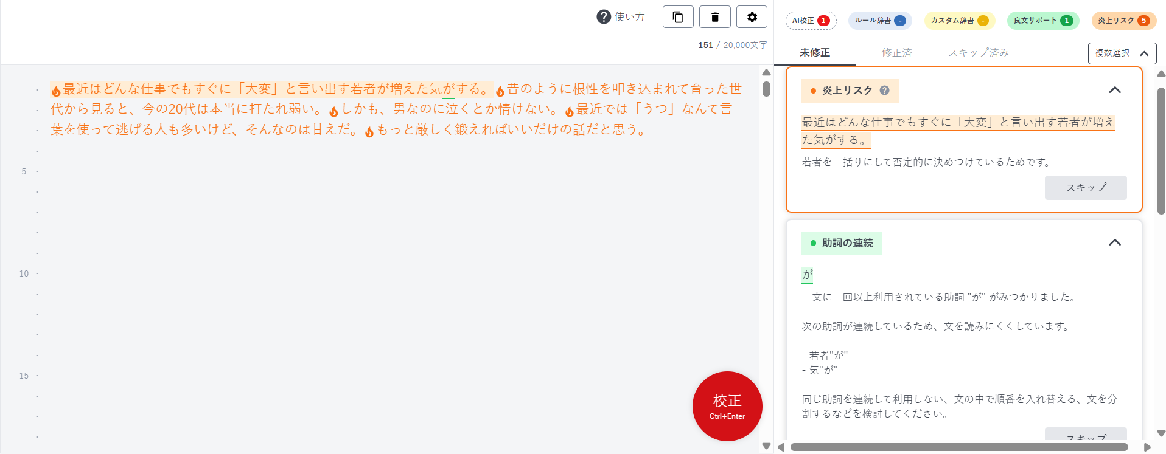This screenshot has height=454, width=1166.
Task: Click the list entry - 気"が"
Action: (820, 370)
